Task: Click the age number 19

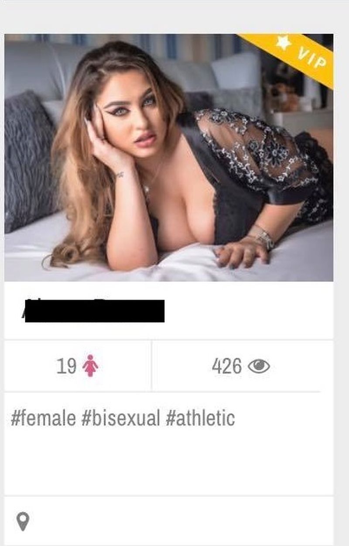Action: coord(66,366)
